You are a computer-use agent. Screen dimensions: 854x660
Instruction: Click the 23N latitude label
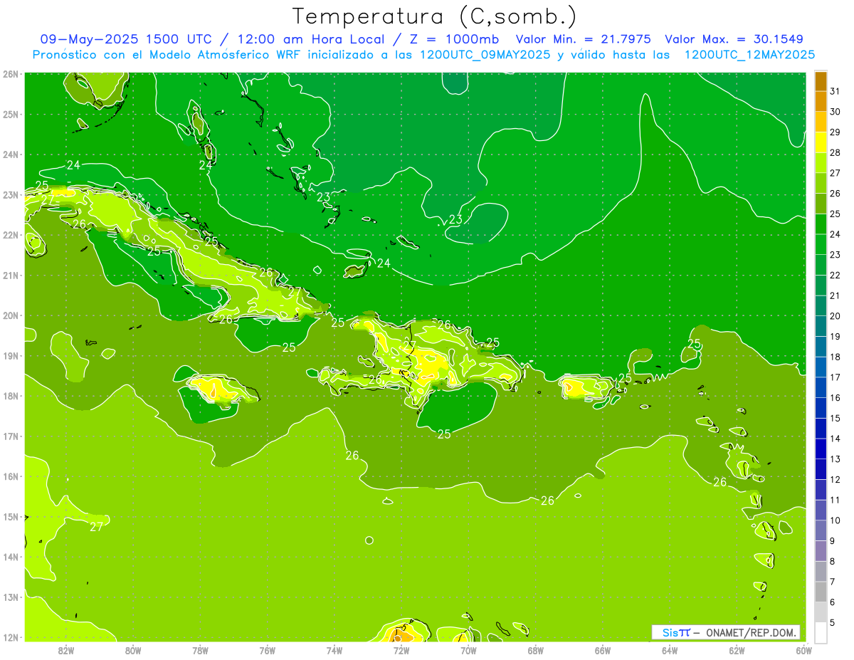point(11,194)
